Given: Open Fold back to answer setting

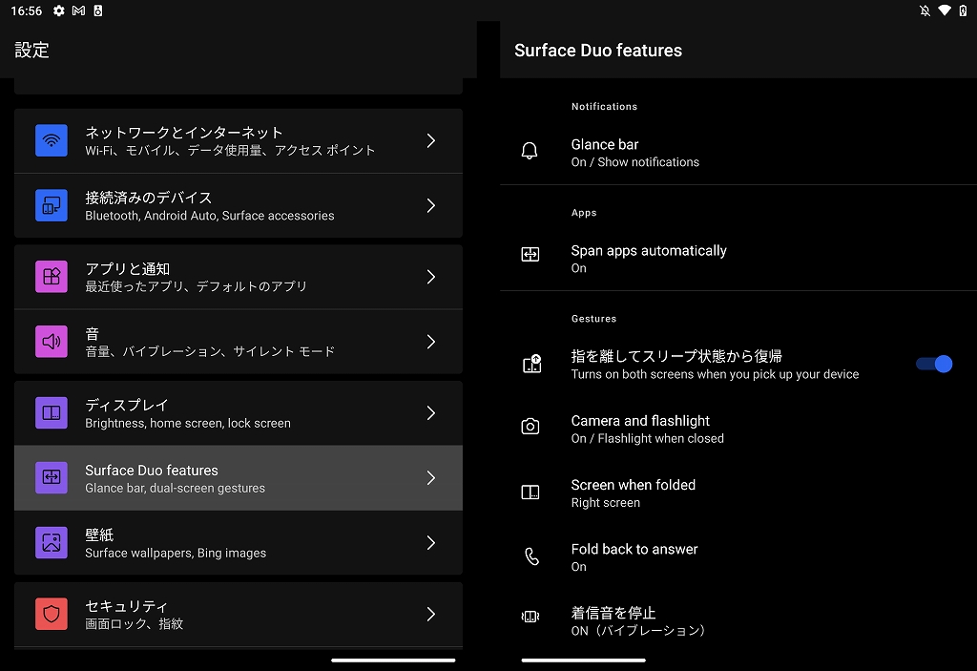Looking at the screenshot, I should coord(738,557).
